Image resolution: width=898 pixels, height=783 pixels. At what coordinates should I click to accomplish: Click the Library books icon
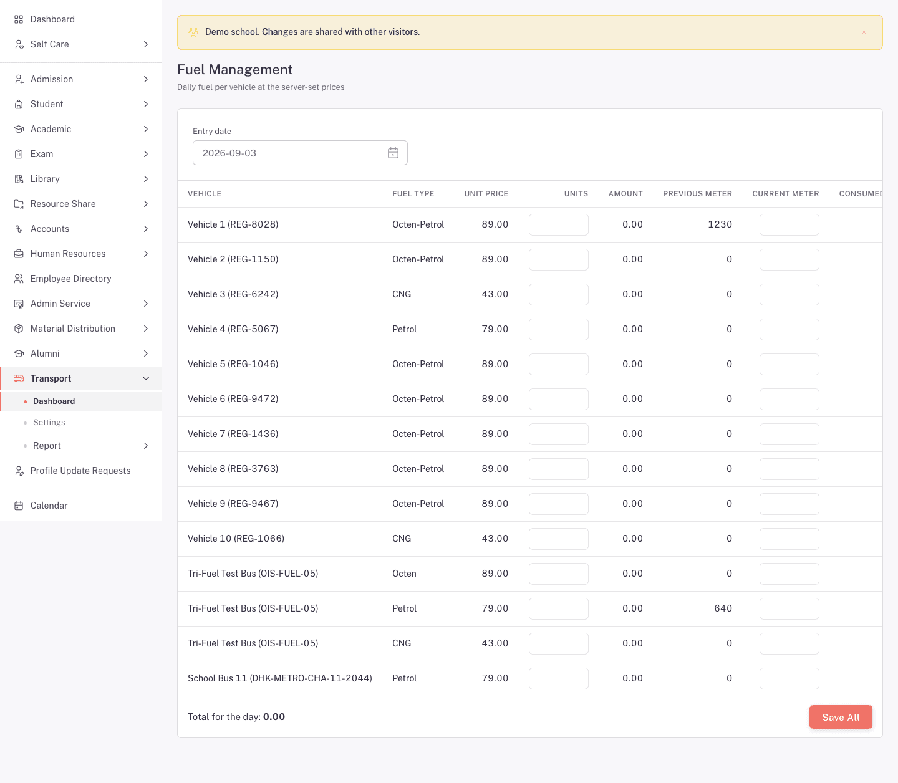point(19,179)
